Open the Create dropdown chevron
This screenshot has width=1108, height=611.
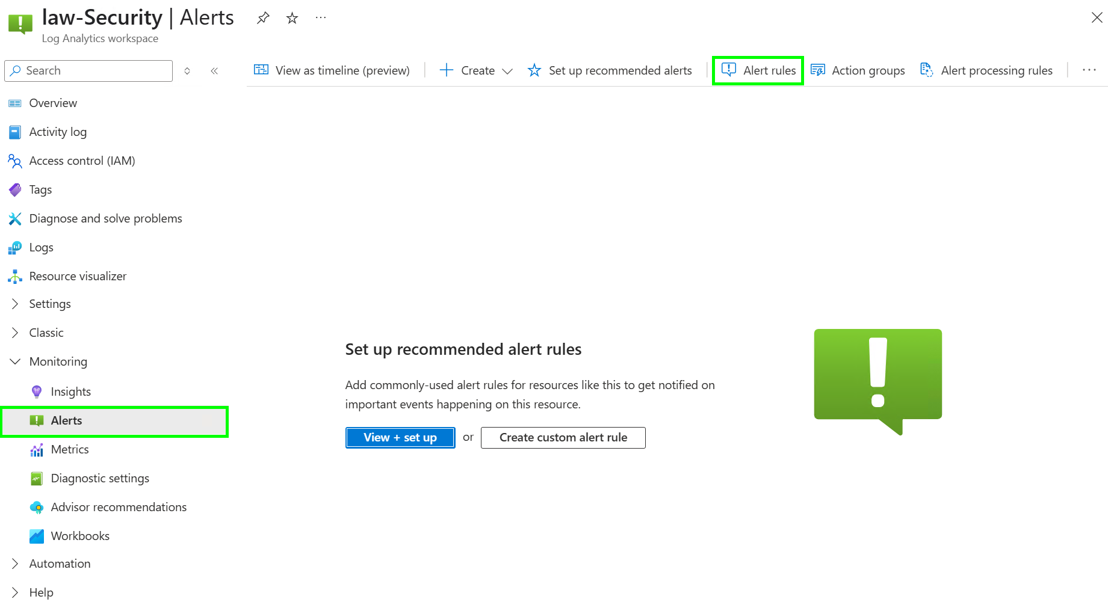507,71
